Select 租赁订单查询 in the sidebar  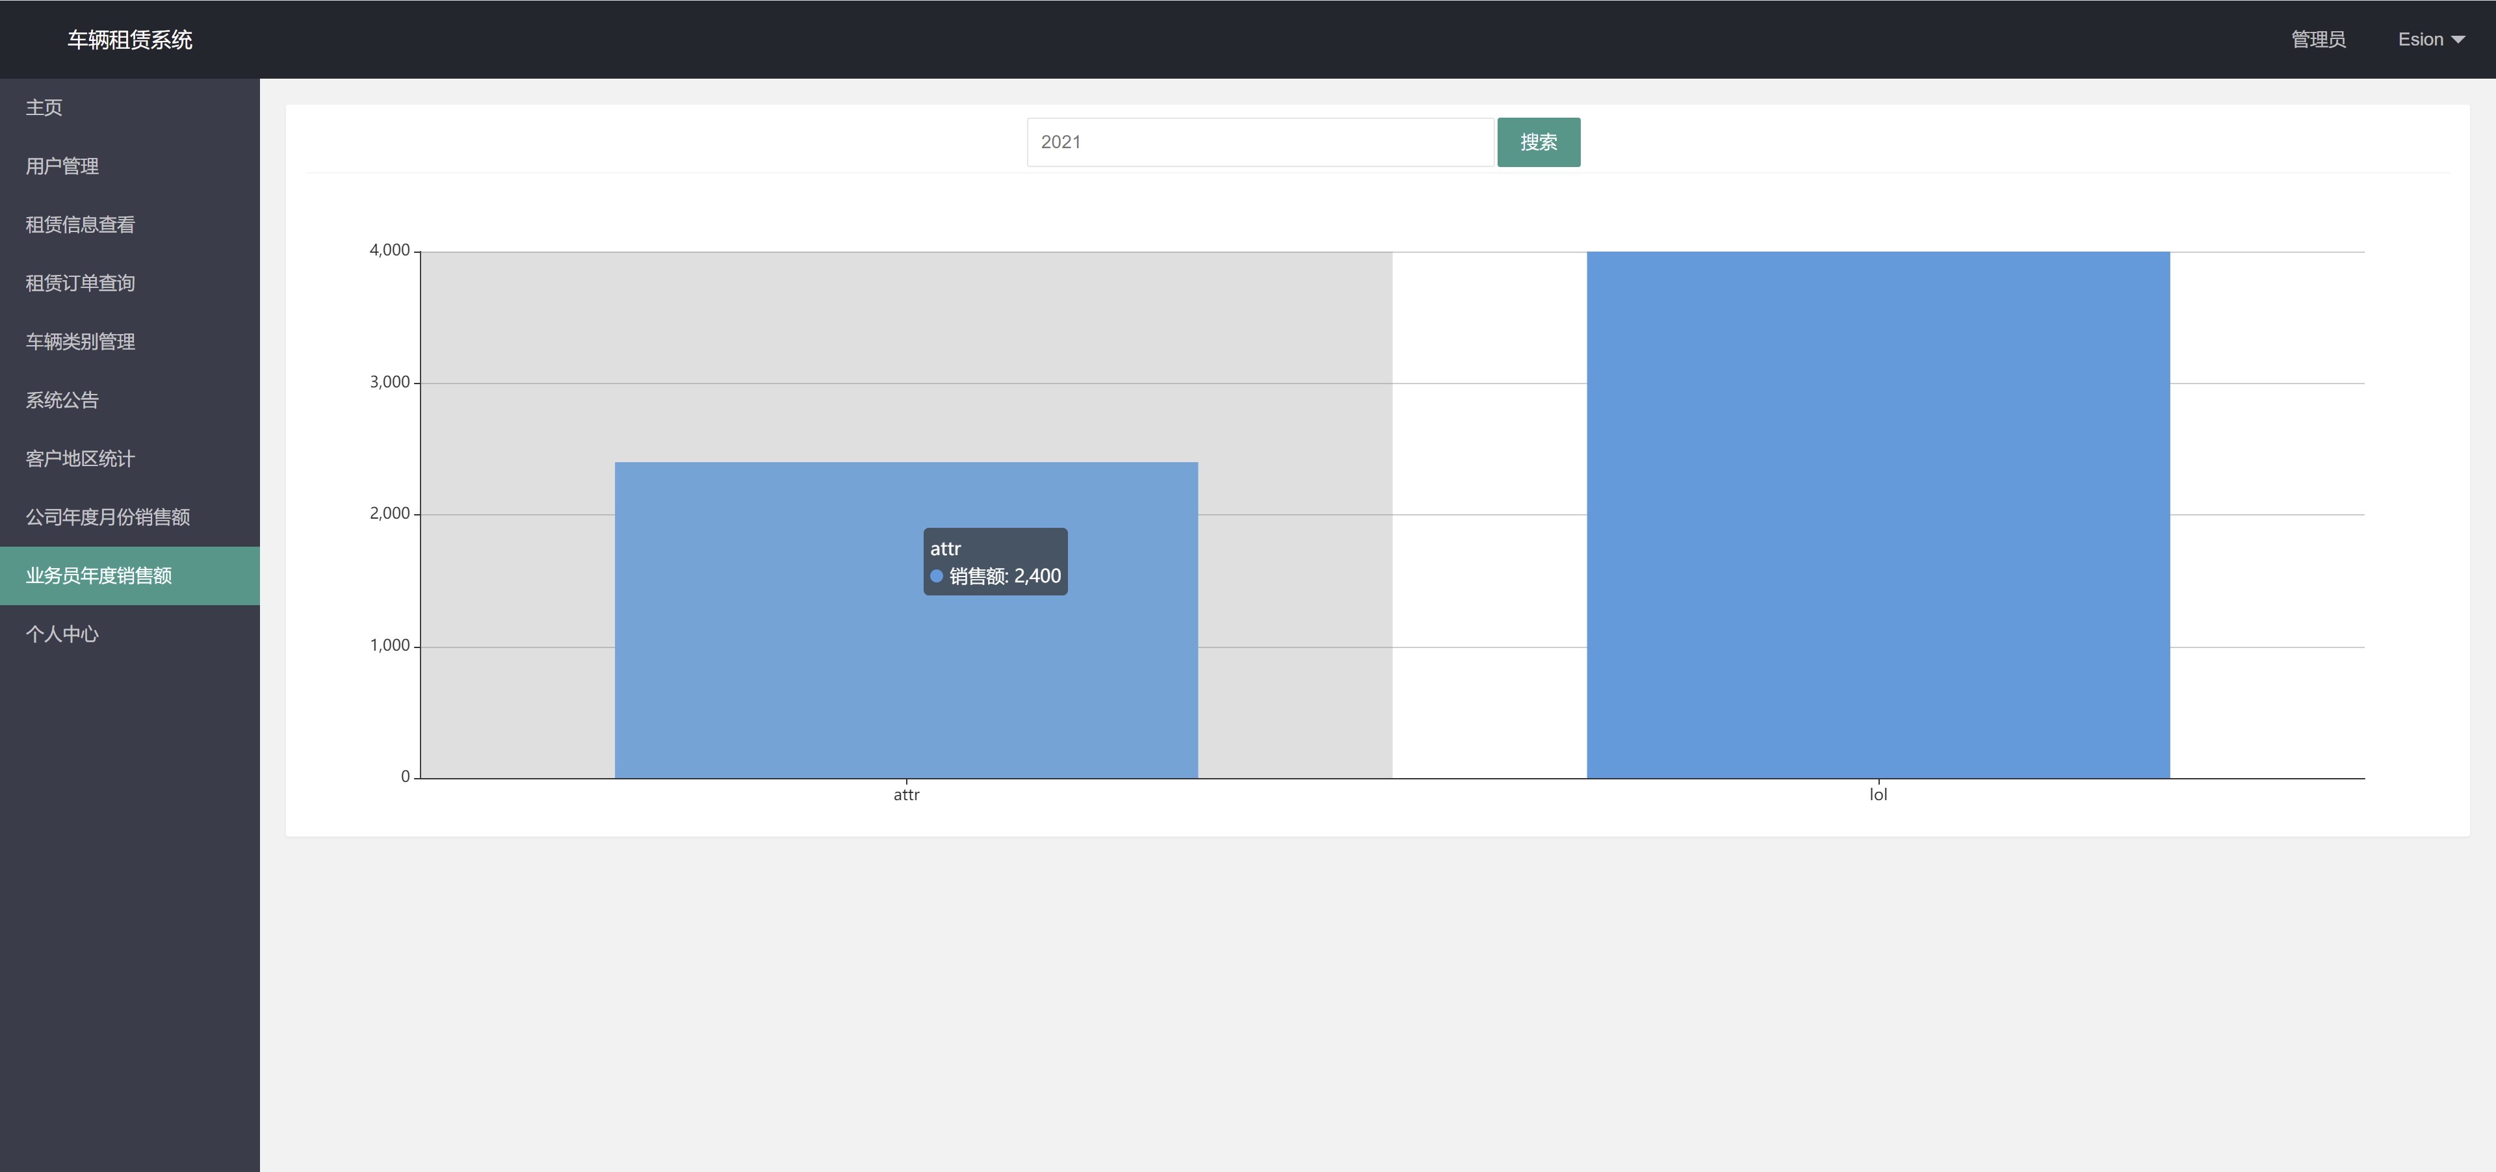(x=81, y=283)
